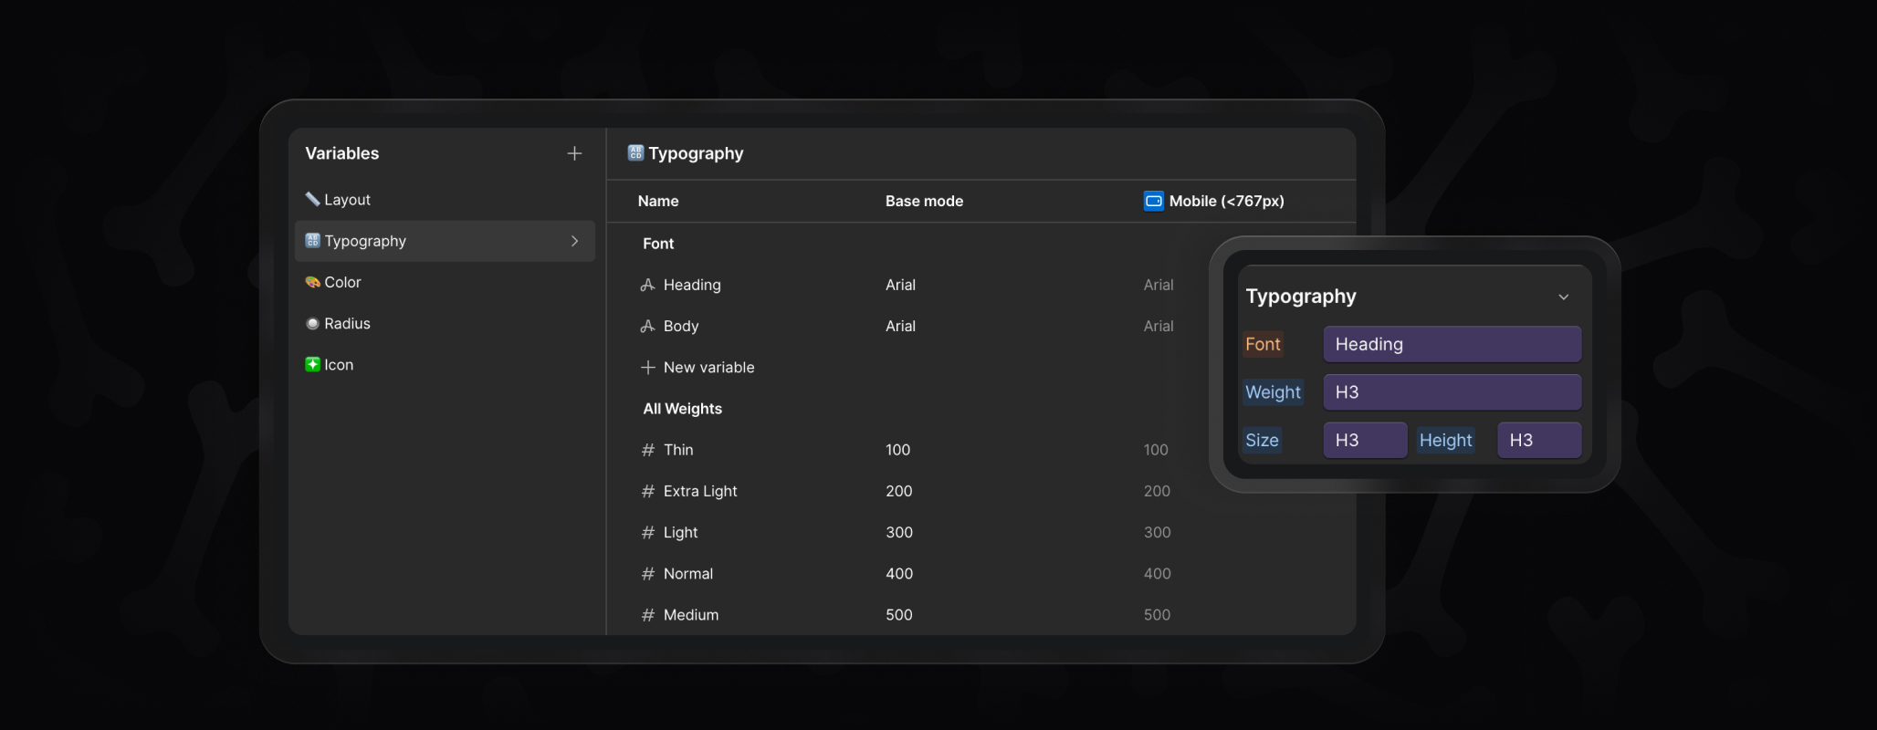1877x730 pixels.
Task: Edit Extra Light mobile value 200
Action: click(x=1157, y=491)
